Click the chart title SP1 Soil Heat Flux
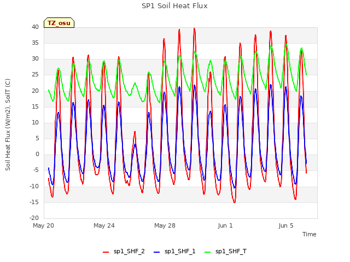The height and width of the screenshot is (262, 350). click(174, 6)
